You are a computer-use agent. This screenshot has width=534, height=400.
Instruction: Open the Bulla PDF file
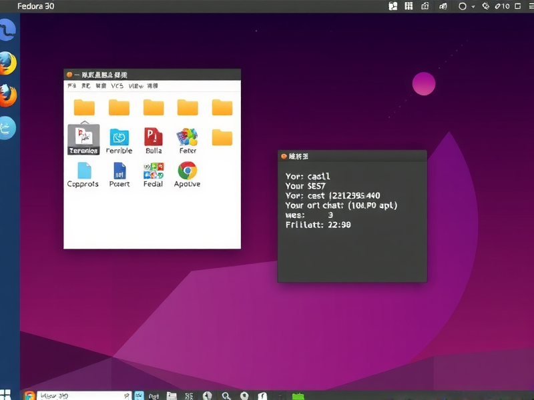[152, 137]
